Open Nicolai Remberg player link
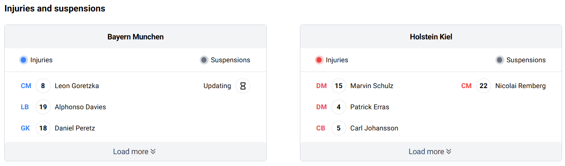 click(x=520, y=86)
